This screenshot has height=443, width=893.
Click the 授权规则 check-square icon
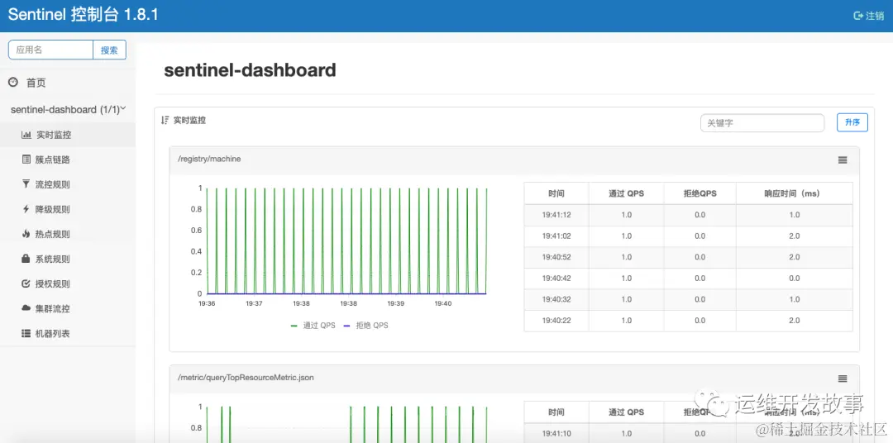click(x=26, y=283)
